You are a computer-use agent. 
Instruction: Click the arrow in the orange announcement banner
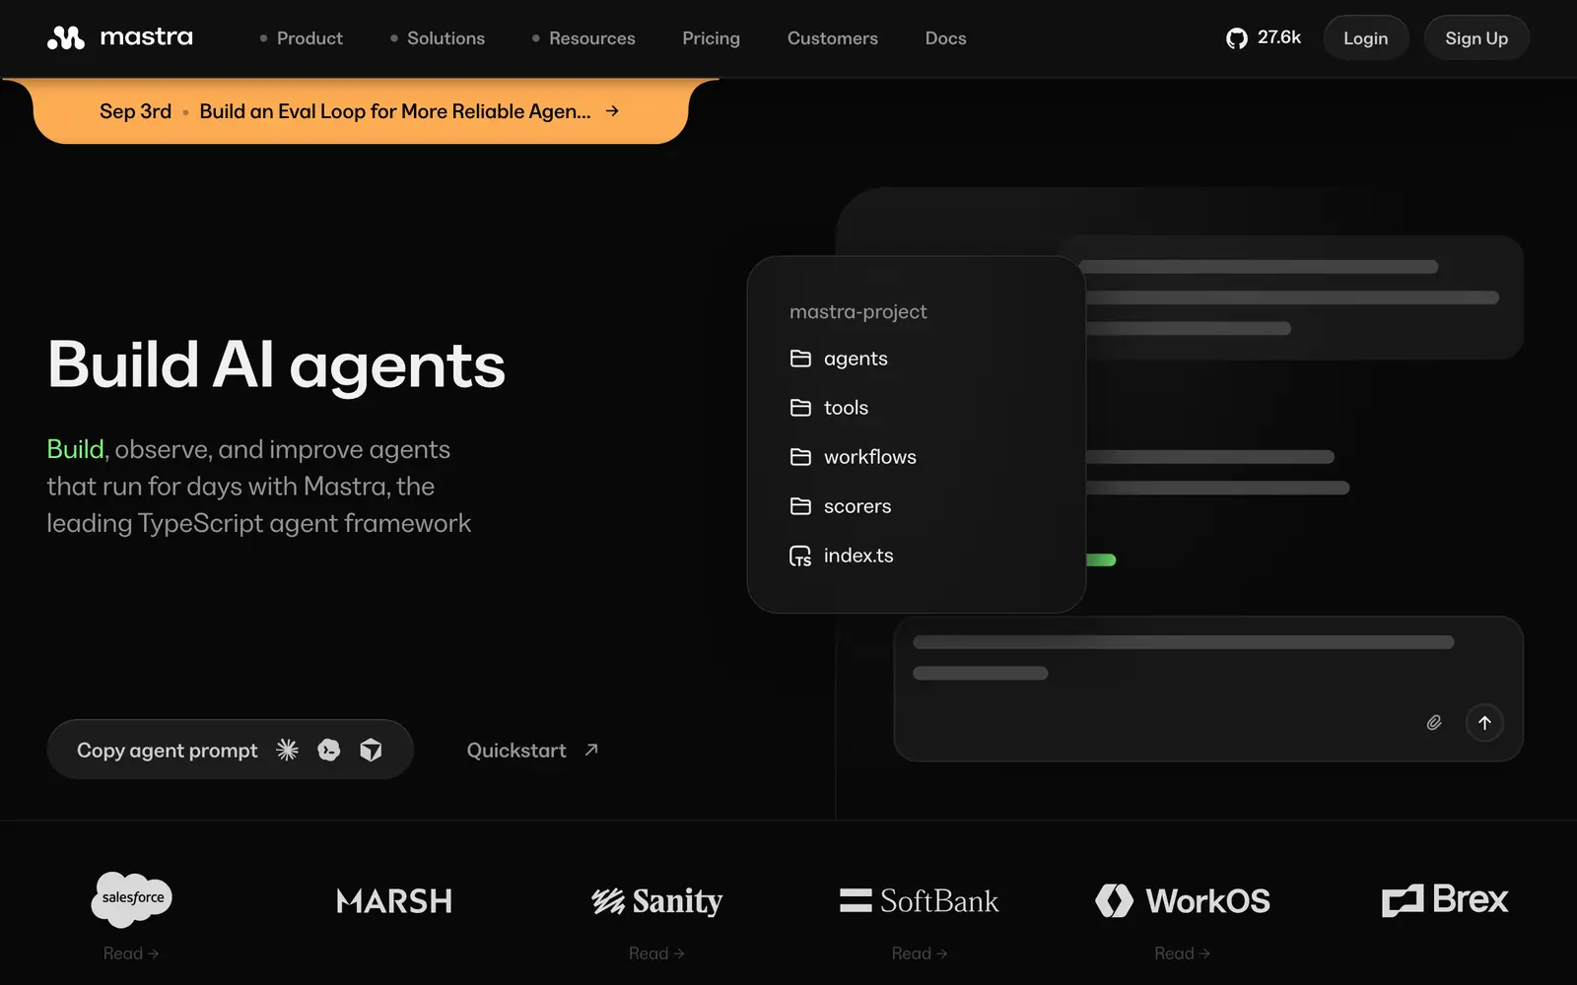pyautogui.click(x=612, y=111)
